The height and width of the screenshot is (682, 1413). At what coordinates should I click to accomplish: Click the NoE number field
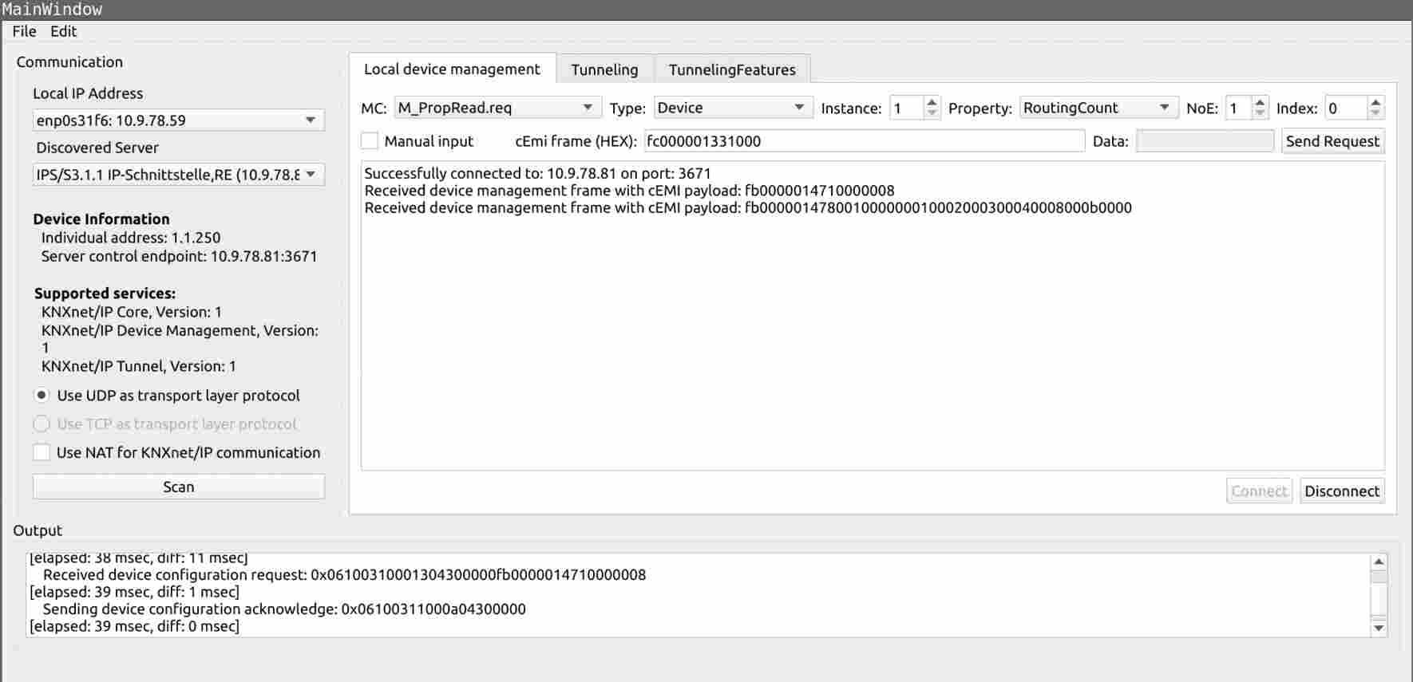[x=1239, y=108]
